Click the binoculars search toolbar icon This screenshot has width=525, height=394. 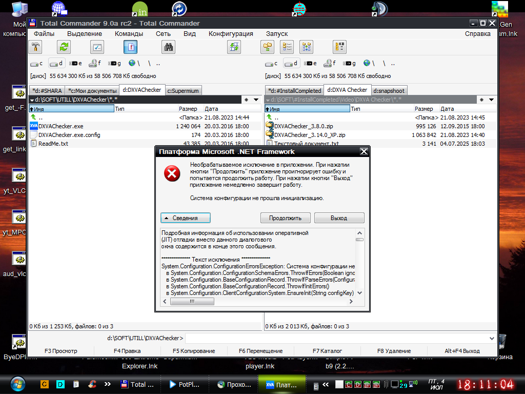[x=168, y=47]
